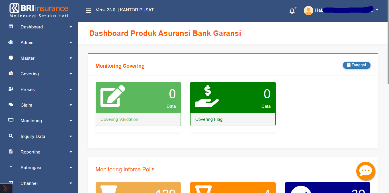389x193 pixels.
Task: Expand the Subrogasi menu arrow
Action: [71, 168]
